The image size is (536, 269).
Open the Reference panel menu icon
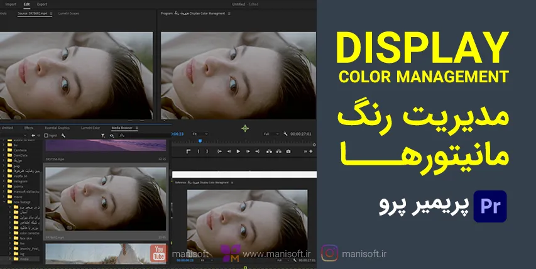click(x=232, y=183)
